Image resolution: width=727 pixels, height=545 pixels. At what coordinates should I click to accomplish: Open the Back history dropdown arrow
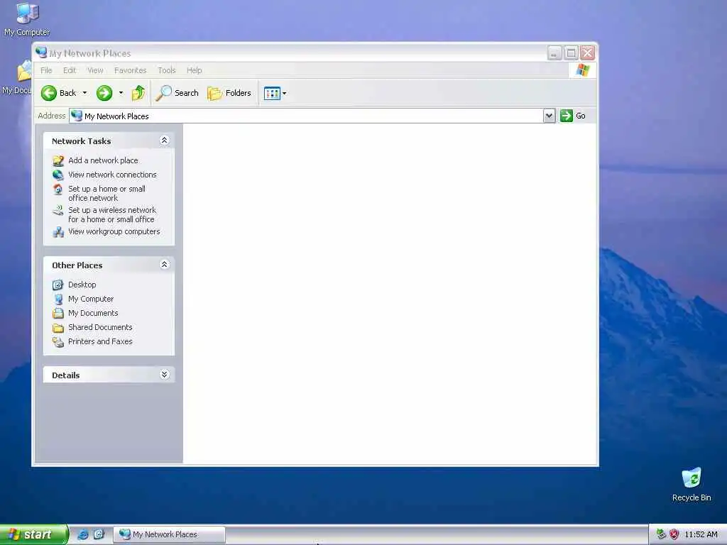click(85, 93)
